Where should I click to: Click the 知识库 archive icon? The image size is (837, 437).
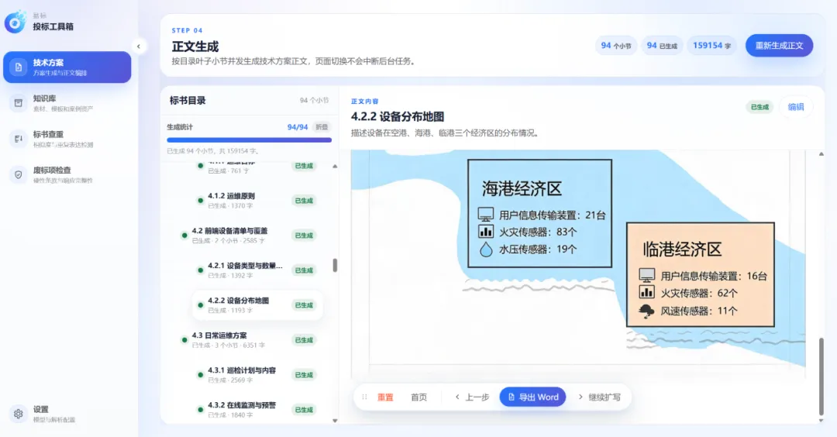point(18,103)
